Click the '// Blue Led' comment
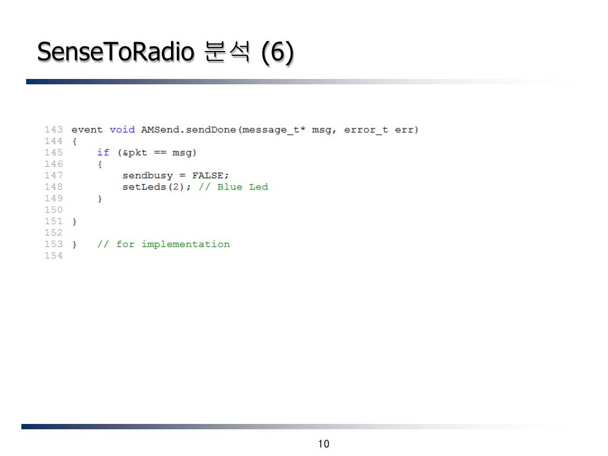The height and width of the screenshot is (456, 608). click(x=233, y=187)
